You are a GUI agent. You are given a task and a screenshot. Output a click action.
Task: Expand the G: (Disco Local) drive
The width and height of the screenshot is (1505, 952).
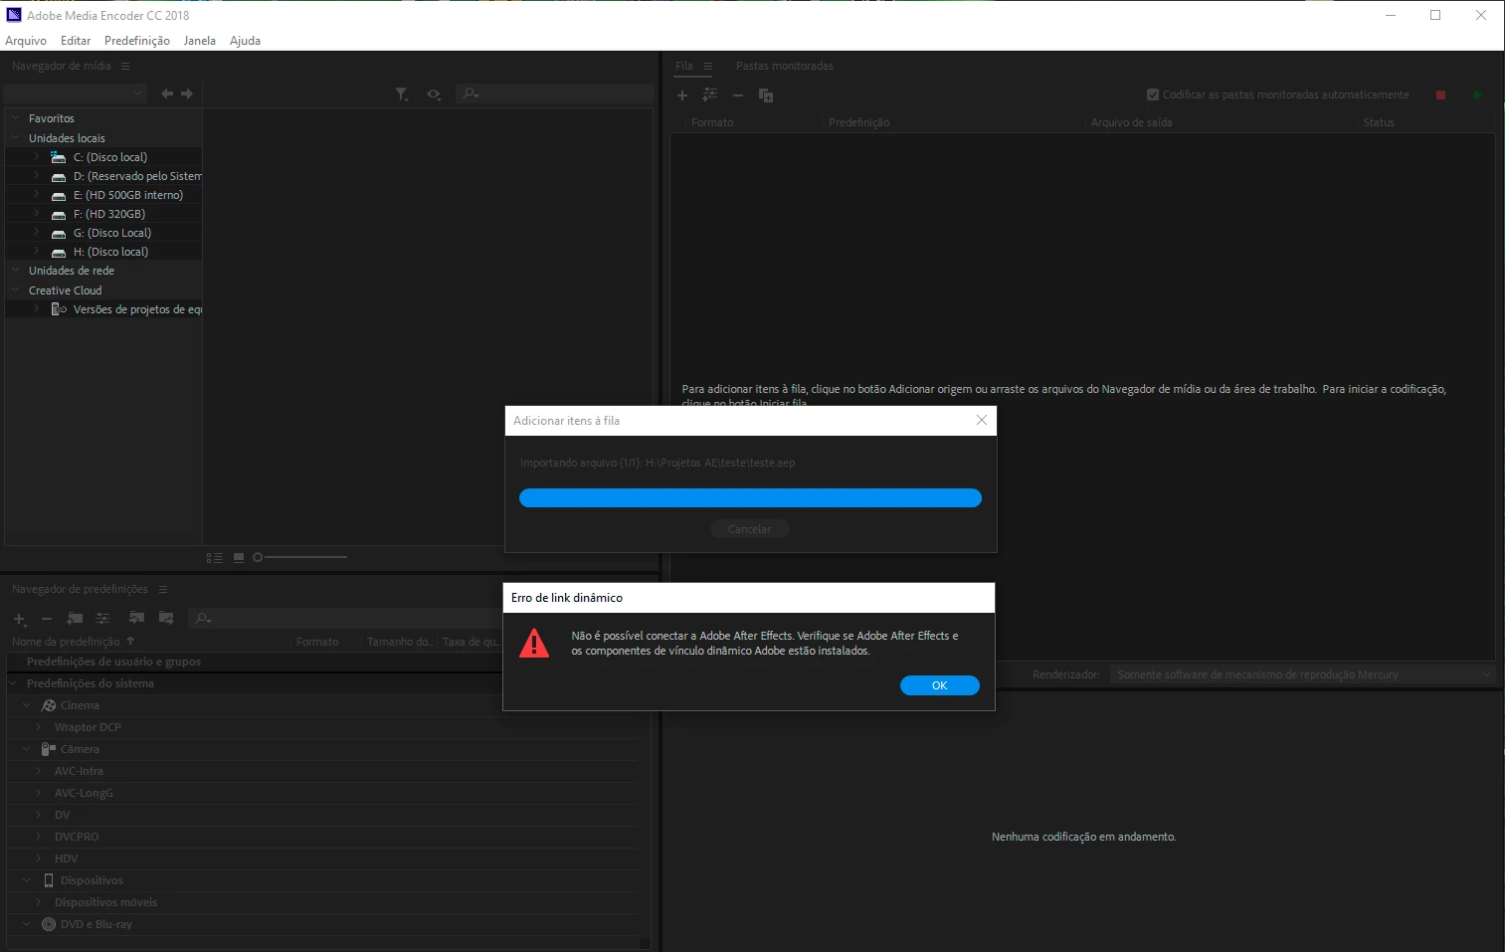tap(37, 232)
